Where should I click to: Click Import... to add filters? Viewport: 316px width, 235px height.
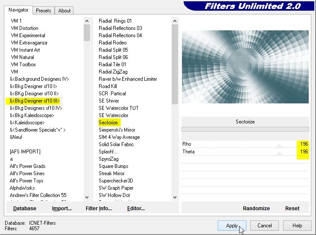click(62, 209)
